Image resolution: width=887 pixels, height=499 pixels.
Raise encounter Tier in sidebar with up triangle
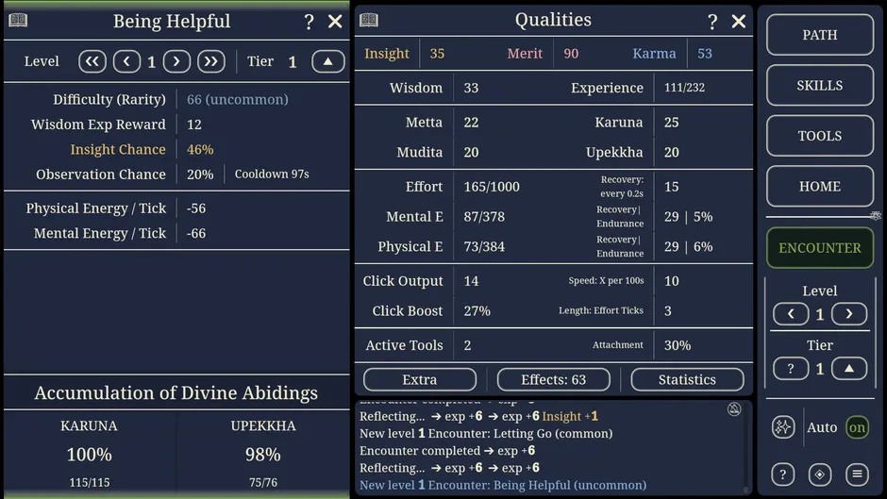(848, 369)
